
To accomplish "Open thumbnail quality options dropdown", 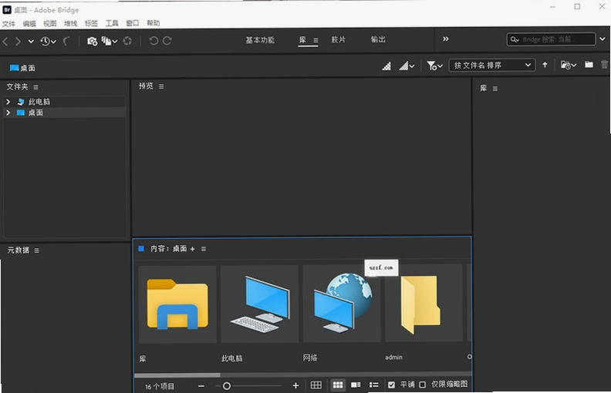I will 407,66.
